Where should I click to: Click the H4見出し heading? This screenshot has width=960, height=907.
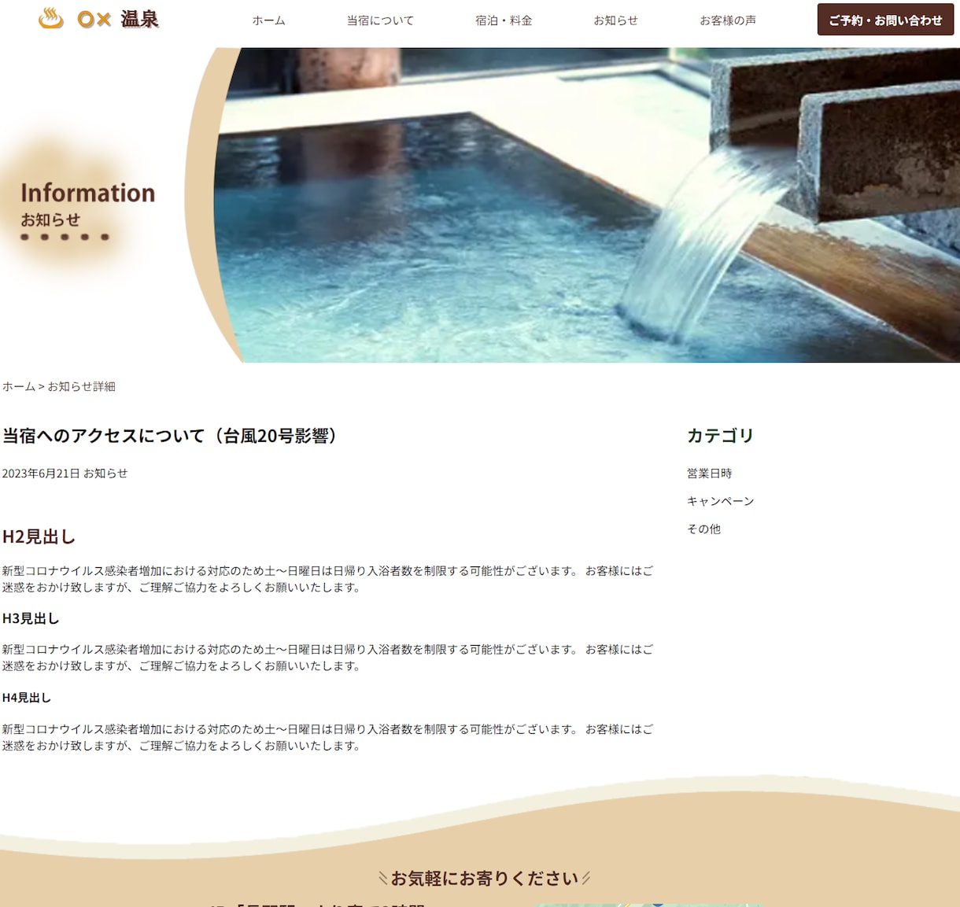click(x=26, y=698)
